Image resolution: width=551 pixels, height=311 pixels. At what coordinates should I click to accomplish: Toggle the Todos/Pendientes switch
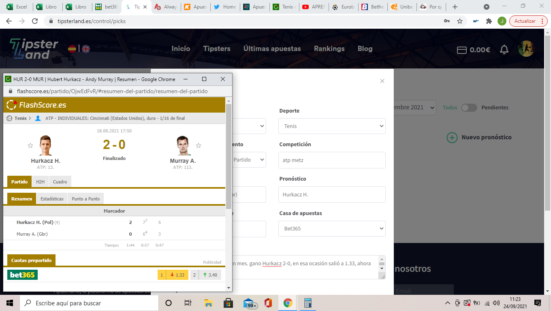point(469,108)
